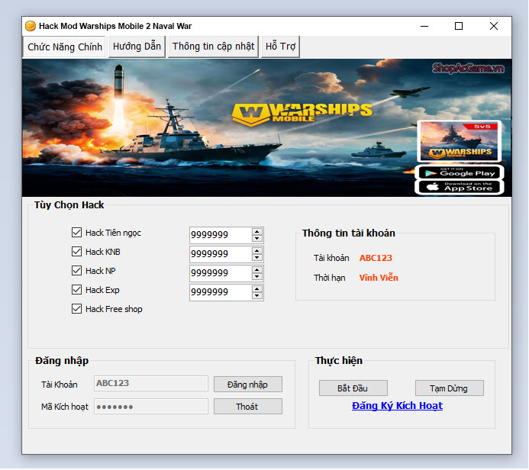The image size is (529, 470).
Task: Open the Hỗ Trợ tab
Action: click(x=280, y=47)
